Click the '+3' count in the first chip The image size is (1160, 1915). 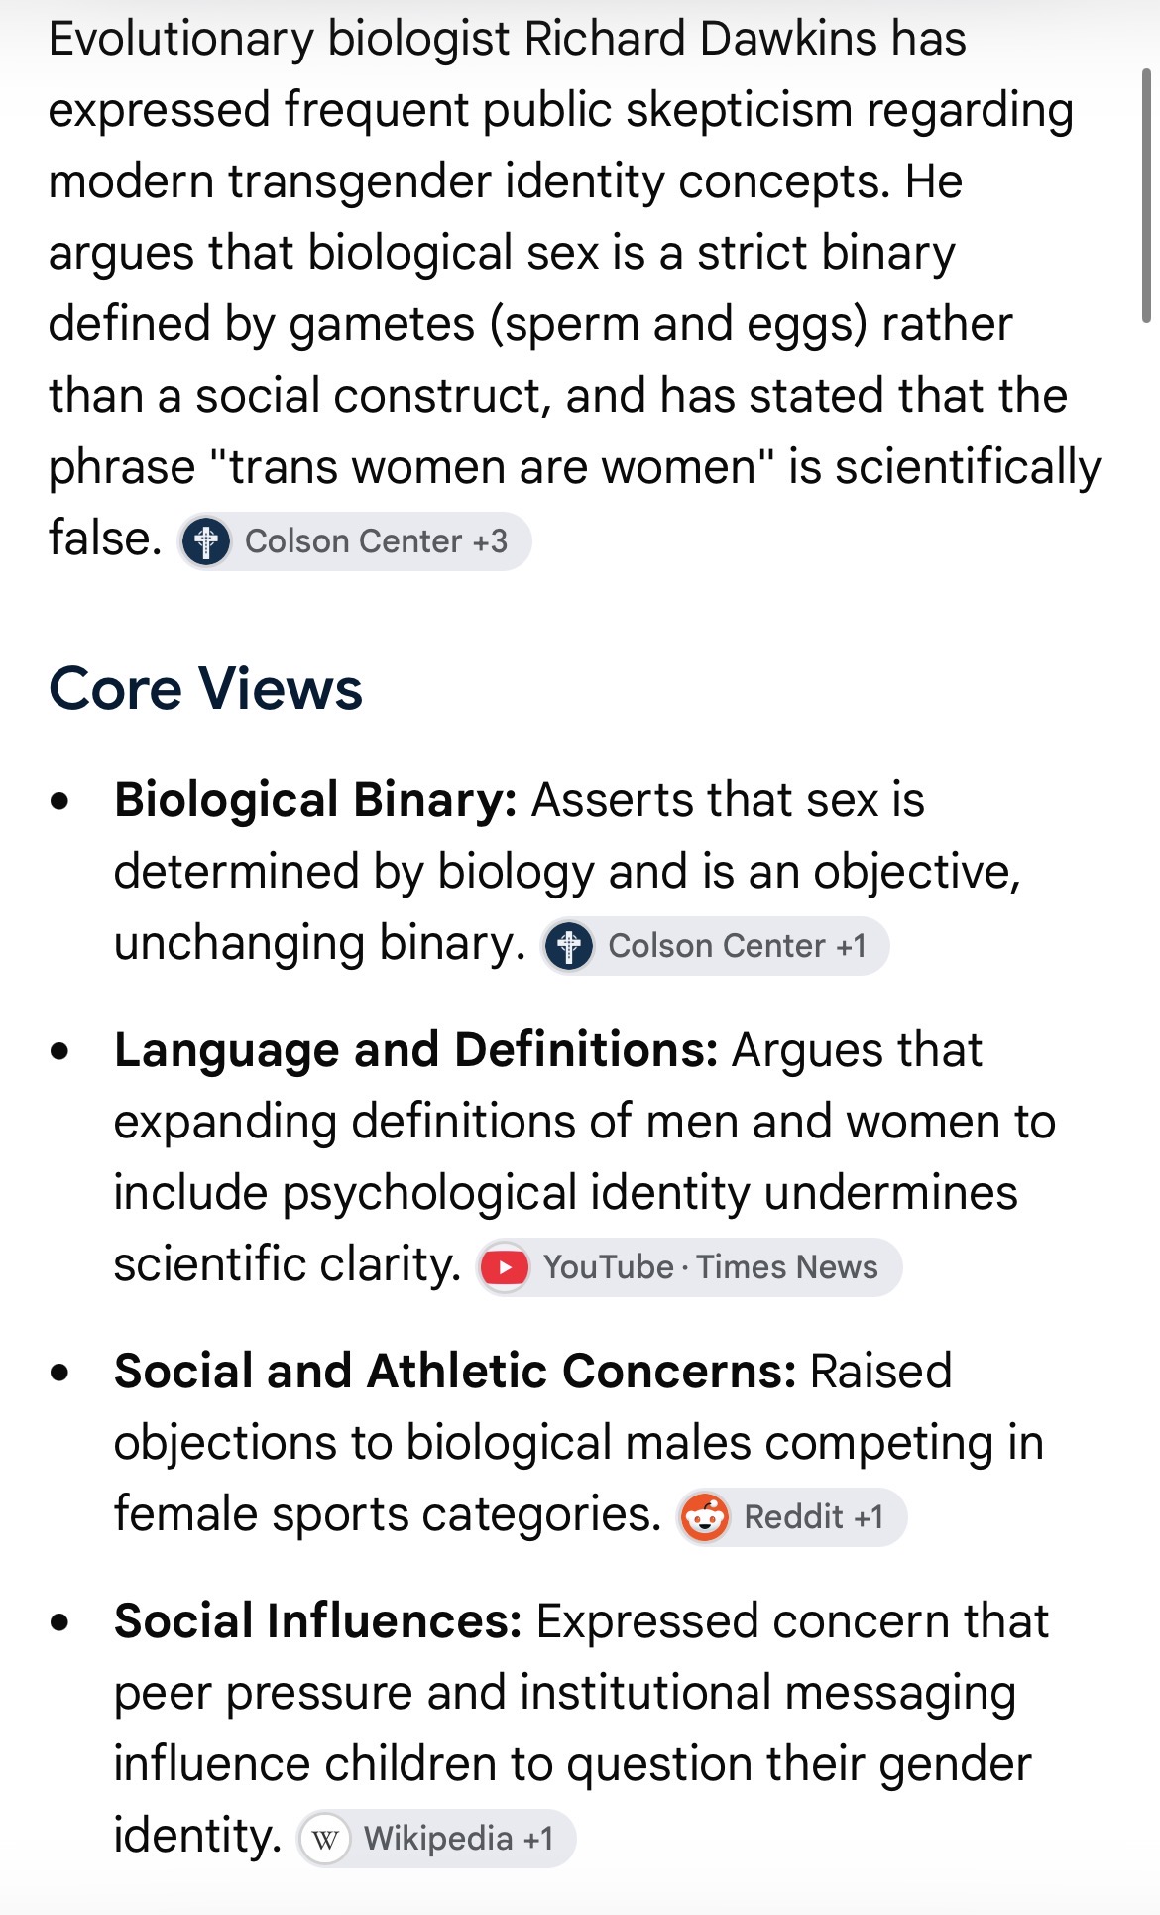click(490, 541)
